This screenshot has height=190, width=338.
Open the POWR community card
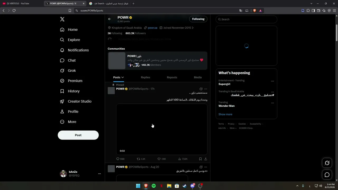coord(158,61)
